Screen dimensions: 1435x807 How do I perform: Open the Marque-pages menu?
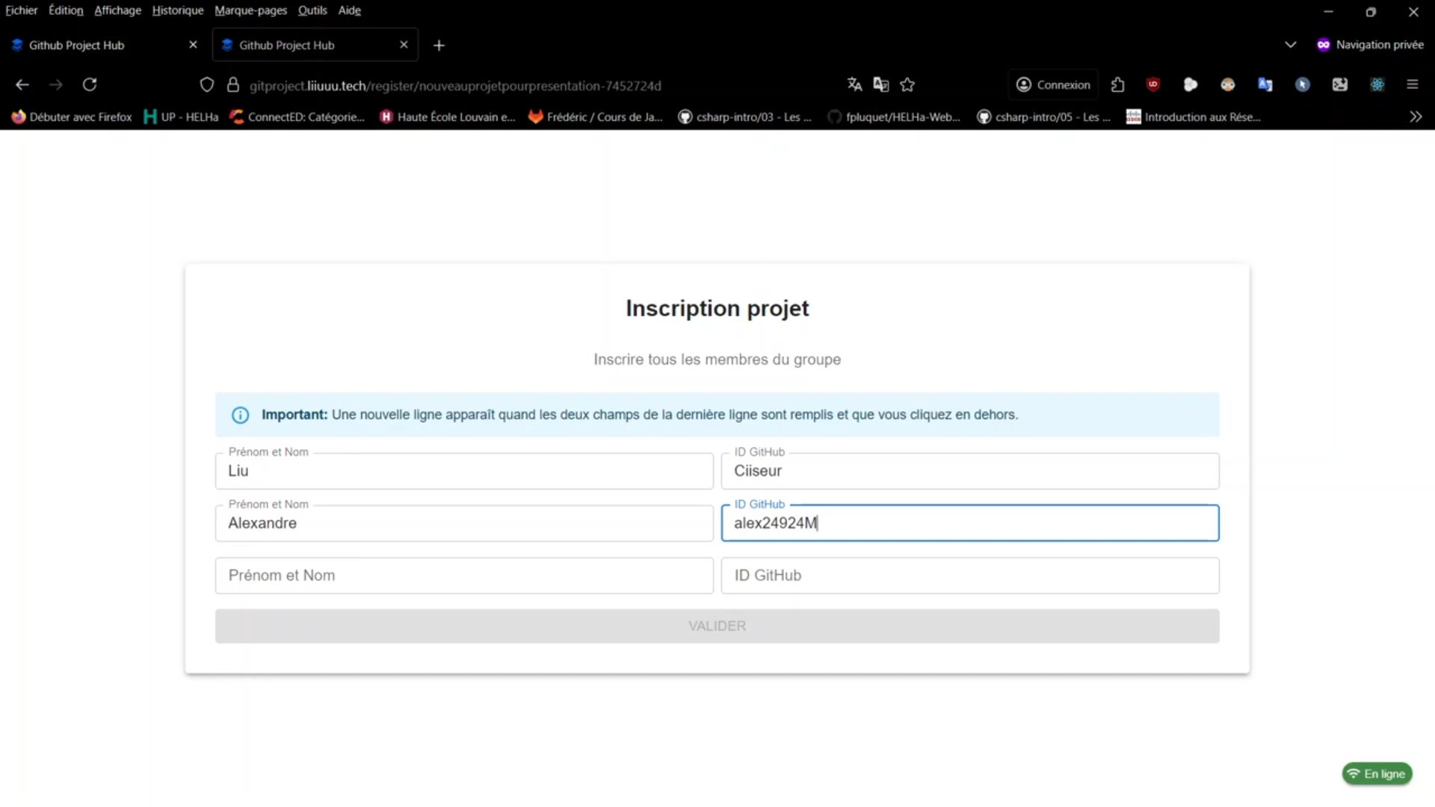tap(250, 10)
